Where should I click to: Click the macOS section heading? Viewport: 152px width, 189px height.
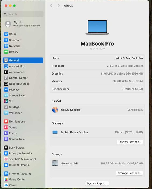coord(56,101)
